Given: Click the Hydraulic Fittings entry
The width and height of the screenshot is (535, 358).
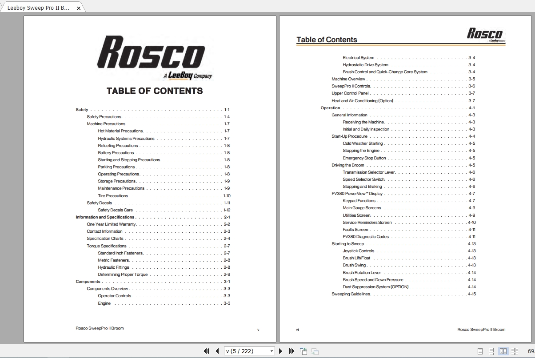Looking at the screenshot, I should pos(164,267).
